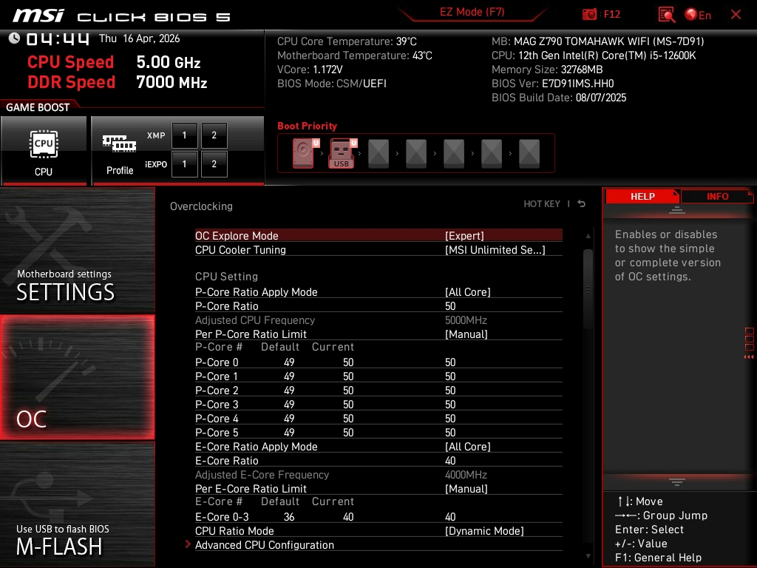
Task: Enable XMP profile 1
Action: tap(184, 135)
